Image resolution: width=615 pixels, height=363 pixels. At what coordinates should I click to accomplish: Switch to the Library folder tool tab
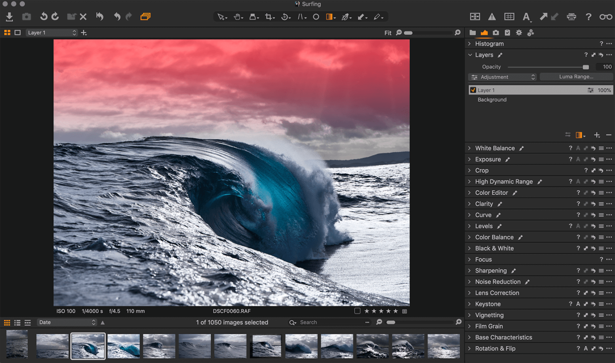pyautogui.click(x=473, y=33)
